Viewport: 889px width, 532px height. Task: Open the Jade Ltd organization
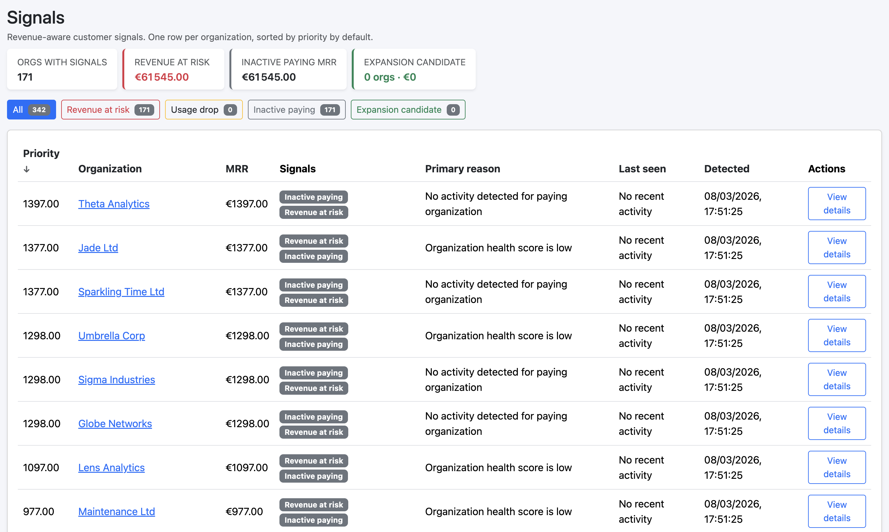point(98,248)
